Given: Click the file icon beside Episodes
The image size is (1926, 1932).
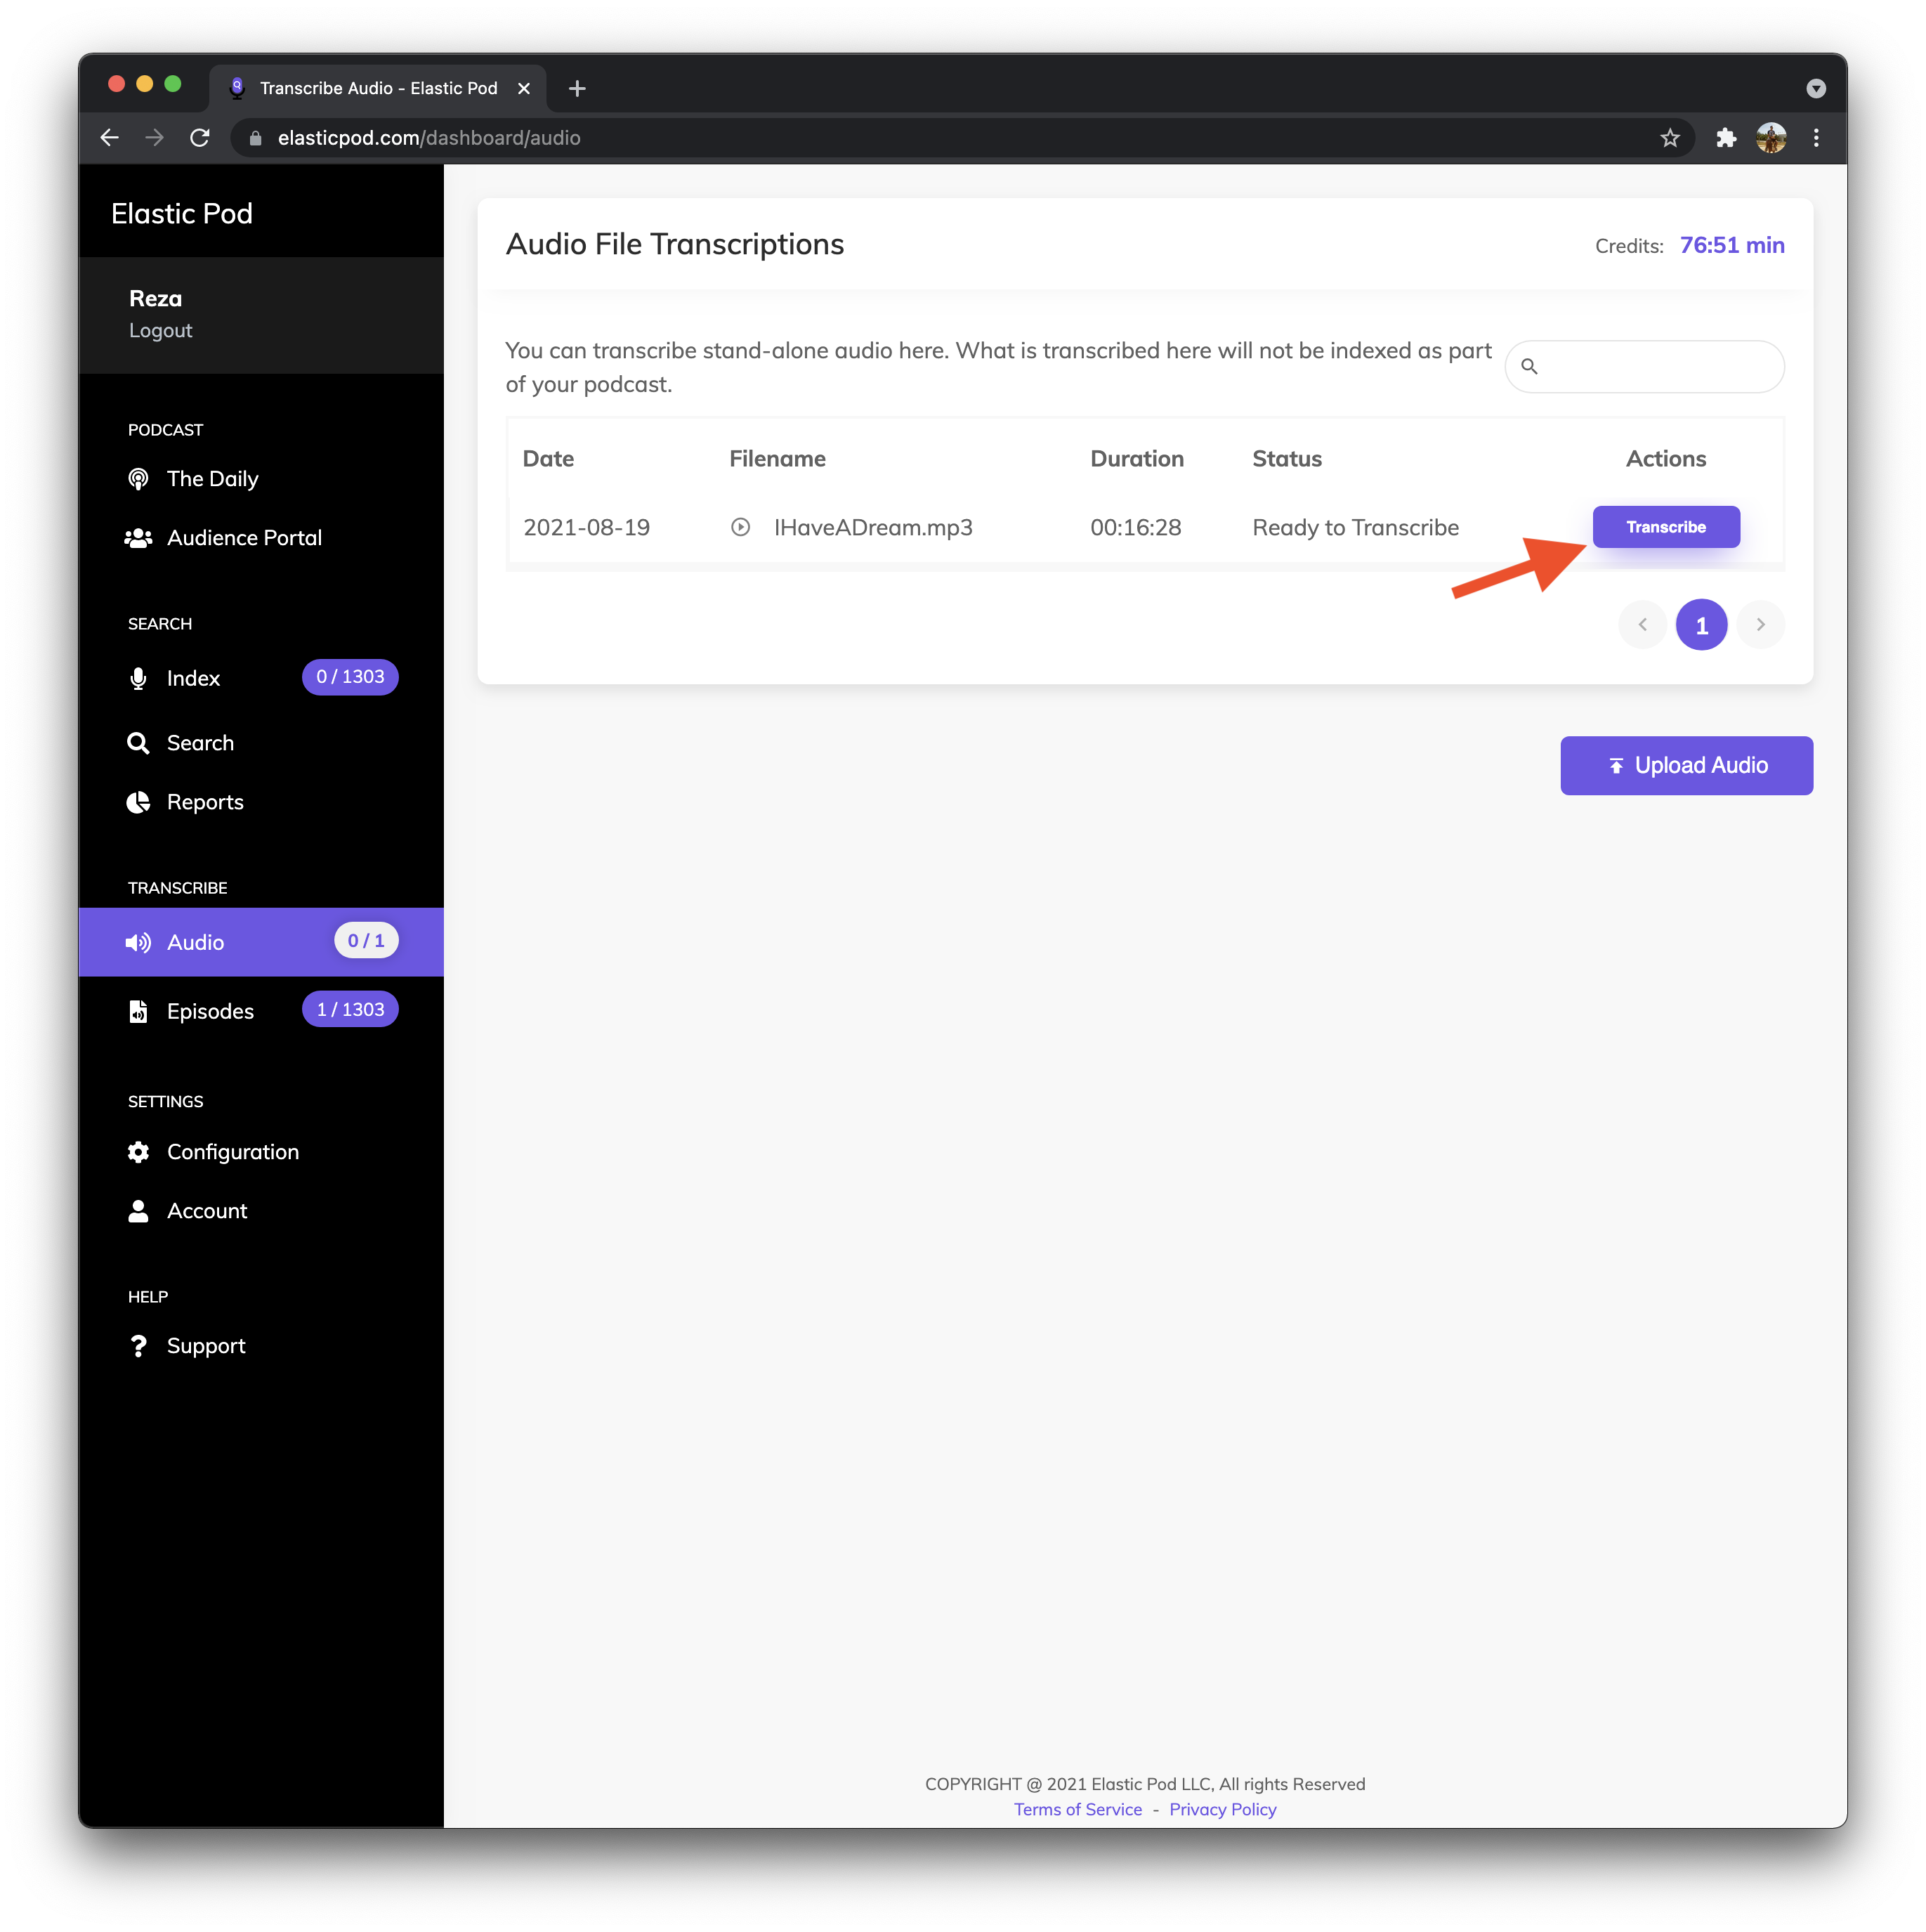Looking at the screenshot, I should 138,1011.
